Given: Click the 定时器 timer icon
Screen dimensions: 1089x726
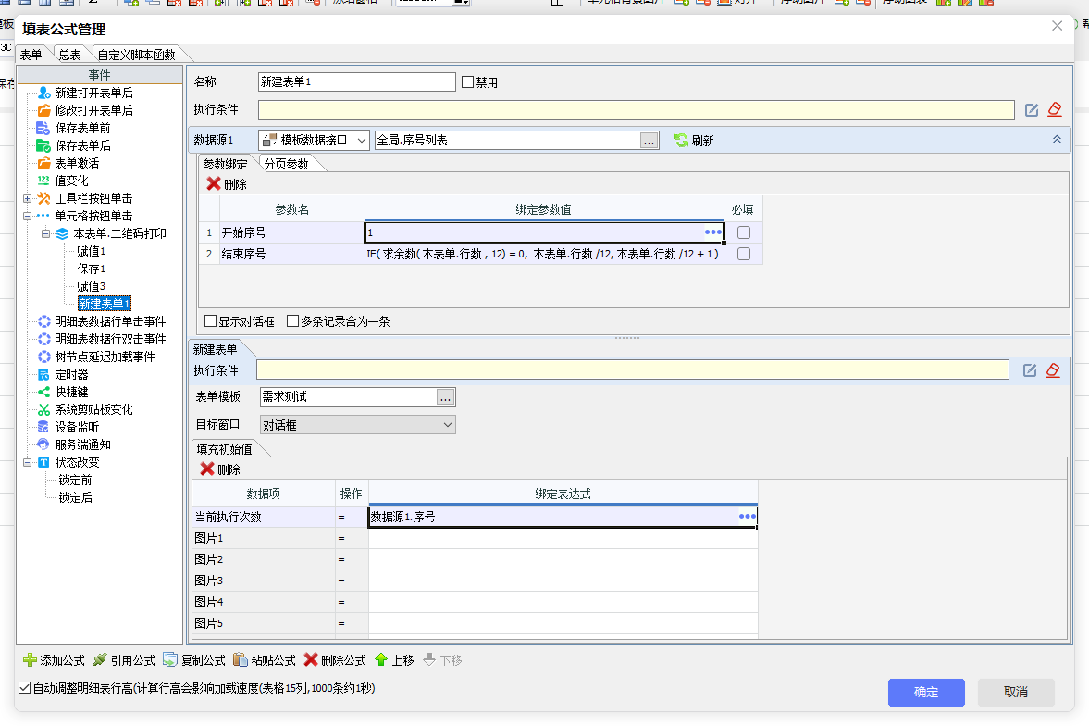Looking at the screenshot, I should 43,374.
